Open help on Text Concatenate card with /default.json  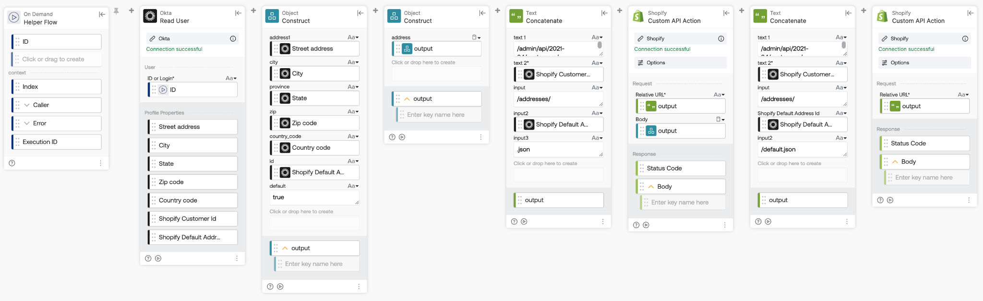click(x=758, y=222)
